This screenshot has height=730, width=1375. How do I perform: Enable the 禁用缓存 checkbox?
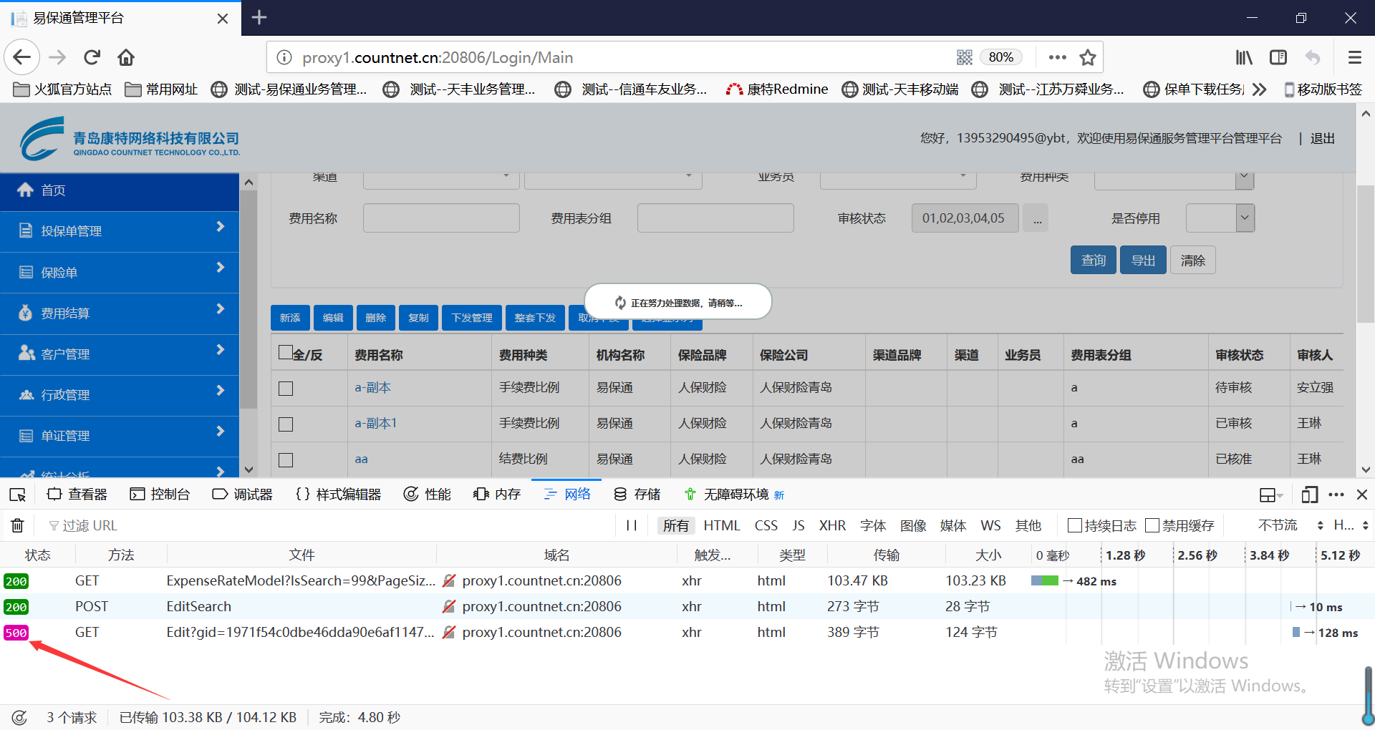coord(1152,526)
